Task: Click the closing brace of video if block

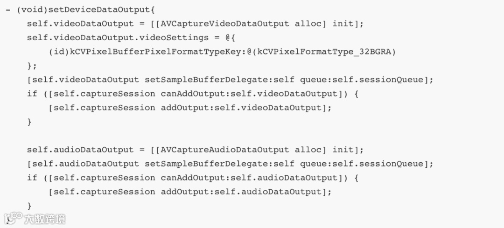Action: 29,122
